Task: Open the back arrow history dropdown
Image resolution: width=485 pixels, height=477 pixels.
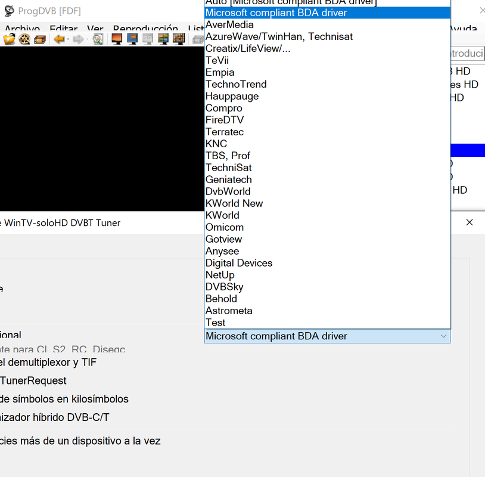Action: pyautogui.click(x=68, y=39)
